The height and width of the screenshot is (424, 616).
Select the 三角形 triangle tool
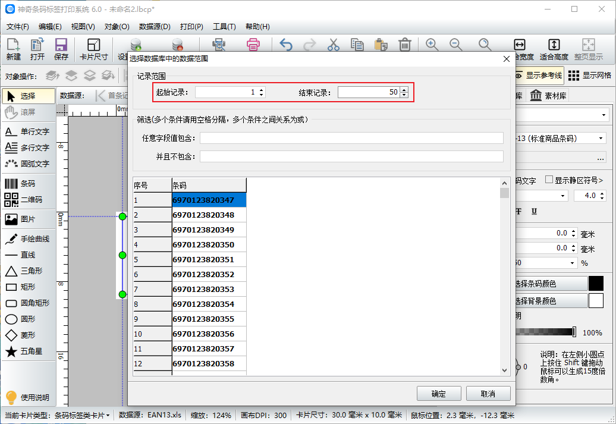(29, 271)
